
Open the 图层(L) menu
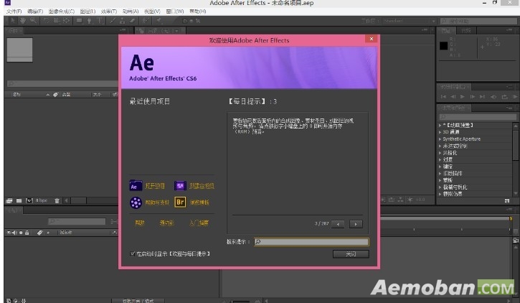pyautogui.click(x=88, y=11)
